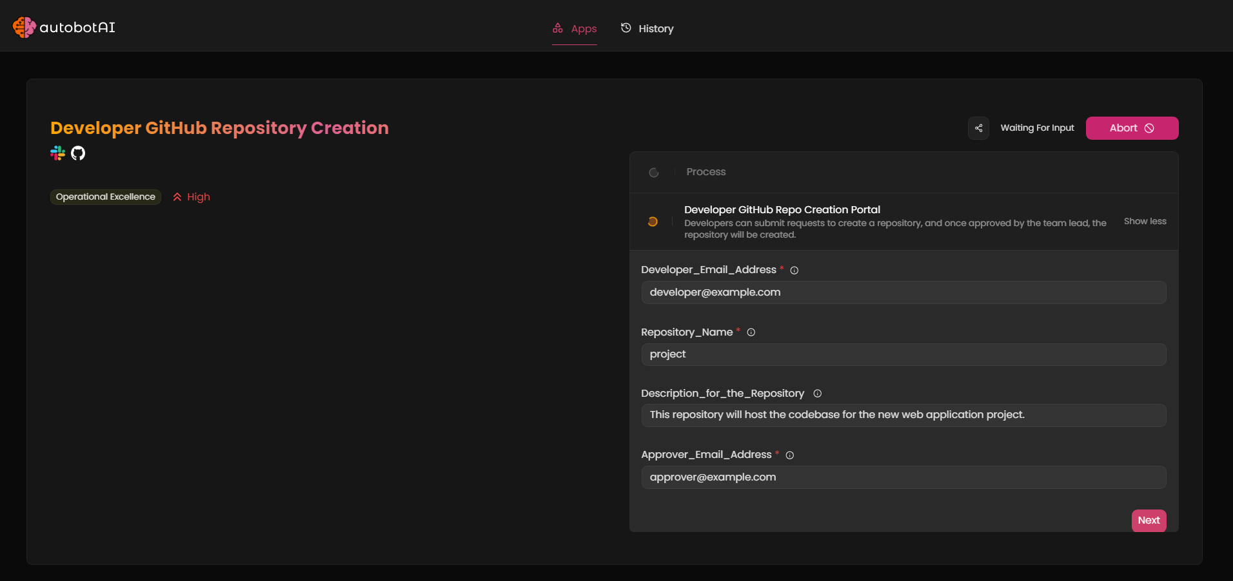Focus the Repository_Name input field

pyautogui.click(x=903, y=354)
